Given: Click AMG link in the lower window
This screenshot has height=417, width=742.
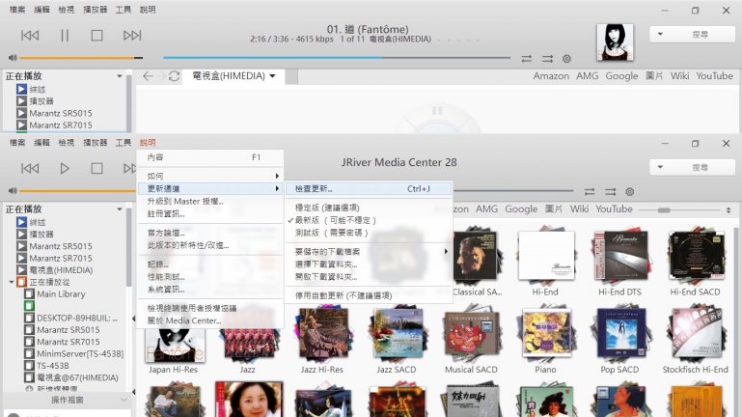Looking at the screenshot, I should pyautogui.click(x=486, y=209).
